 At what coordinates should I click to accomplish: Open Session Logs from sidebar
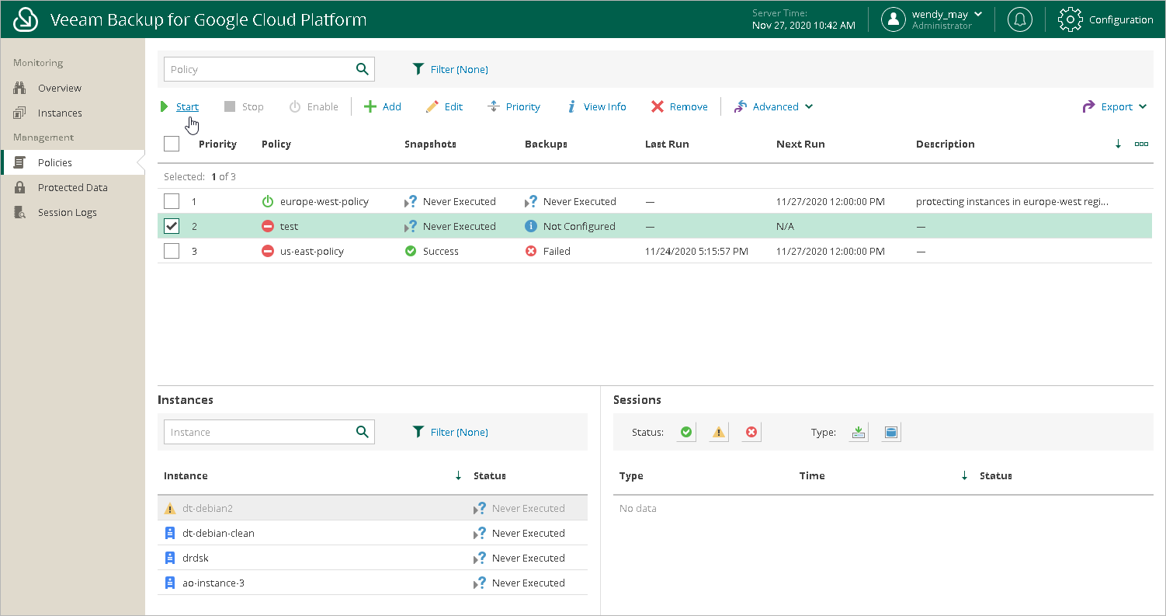(x=67, y=212)
